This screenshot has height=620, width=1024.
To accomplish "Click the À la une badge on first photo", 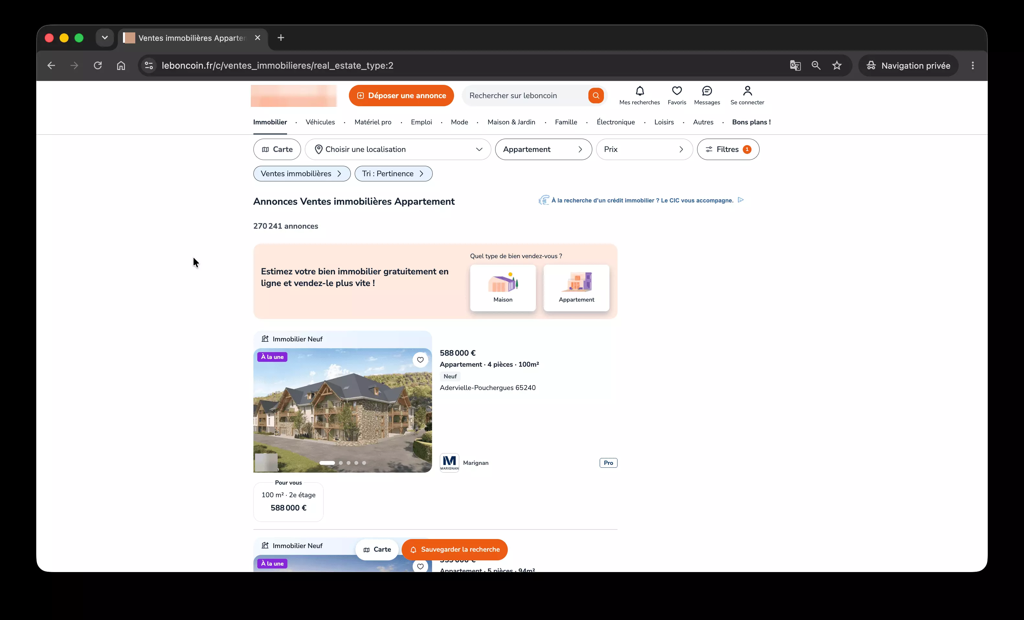I will coord(272,357).
